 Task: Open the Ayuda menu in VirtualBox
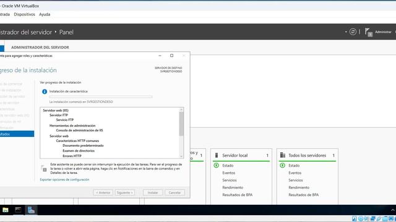45,14
